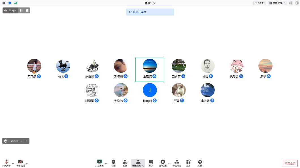The height and width of the screenshot is (168, 300).
Task: Select jiangcj's blue avatar
Action: coord(150,90)
